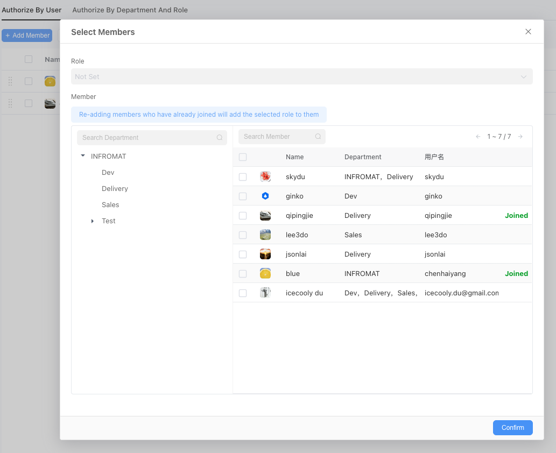The height and width of the screenshot is (453, 556).
Task: Click jsonlai's sunset avatar
Action: [265, 254]
